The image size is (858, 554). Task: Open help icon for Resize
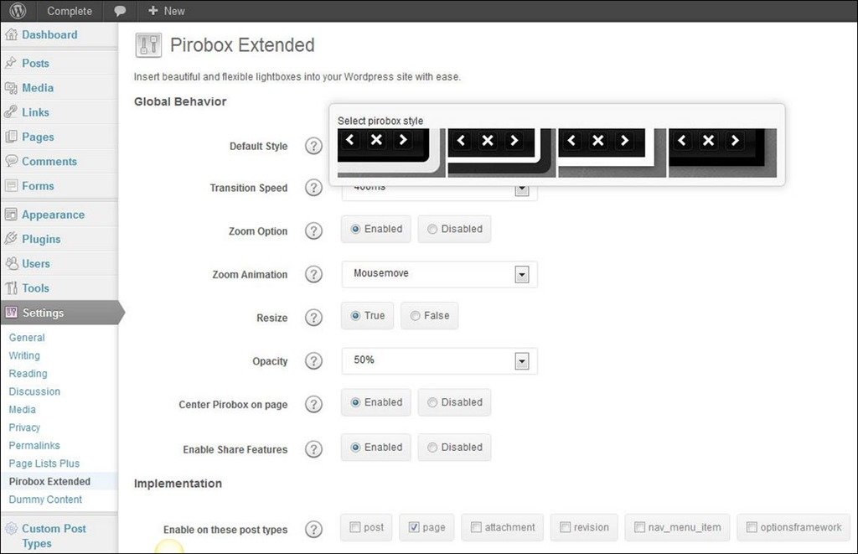click(x=313, y=318)
